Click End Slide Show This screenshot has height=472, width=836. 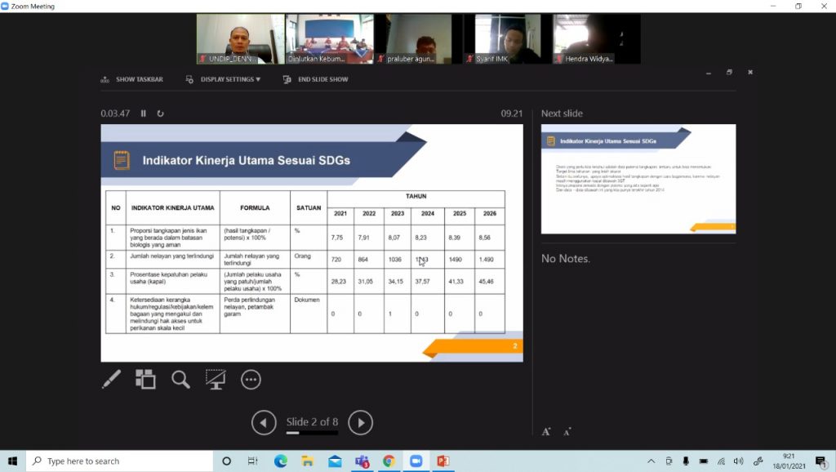(316, 79)
